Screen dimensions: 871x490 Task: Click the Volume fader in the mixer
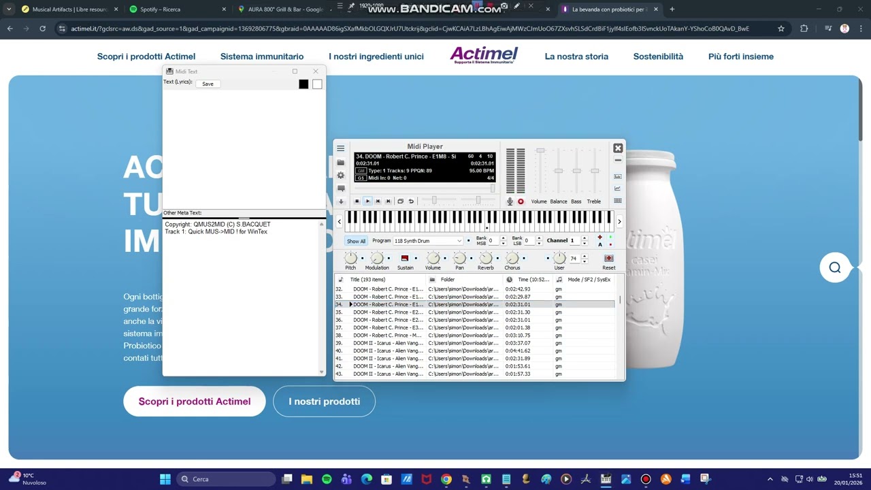tap(540, 151)
